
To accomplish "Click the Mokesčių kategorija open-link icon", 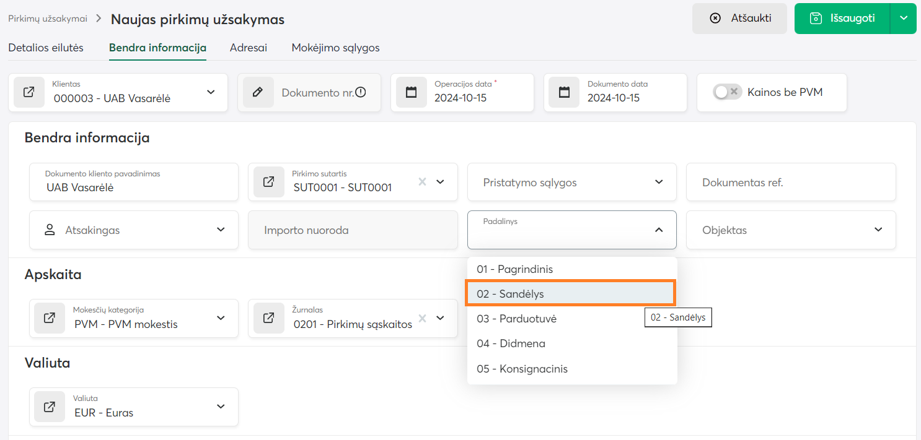I will 50,318.
